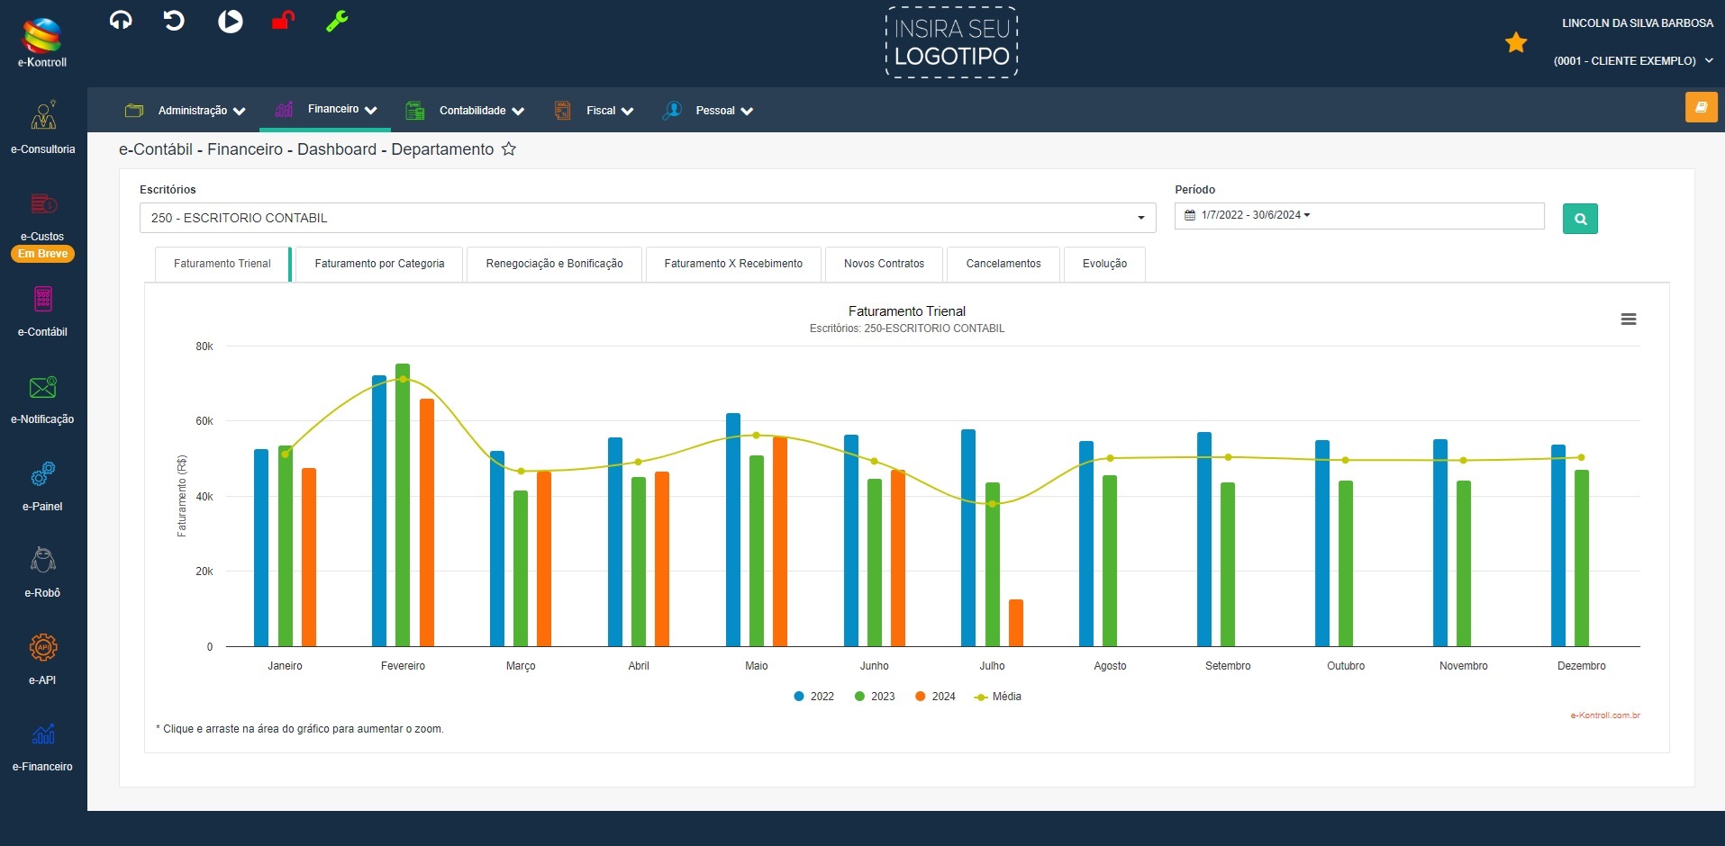
Task: Open the Cancelamentos tab
Action: [x=1003, y=264]
